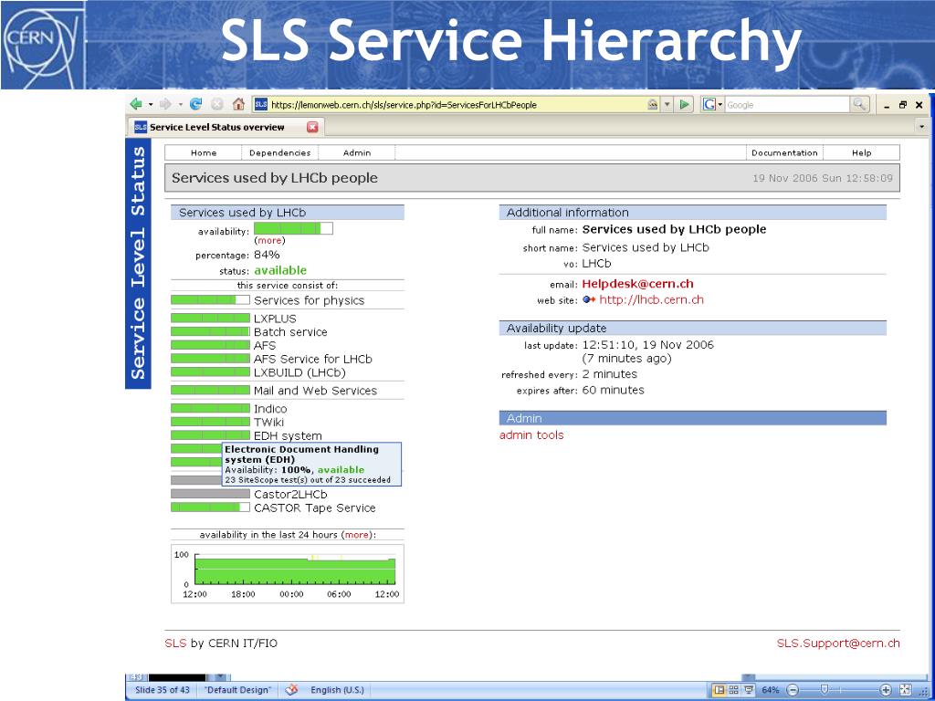The image size is (935, 701).
Task: Select the LXBUILD (LHCb) service
Action: [299, 372]
